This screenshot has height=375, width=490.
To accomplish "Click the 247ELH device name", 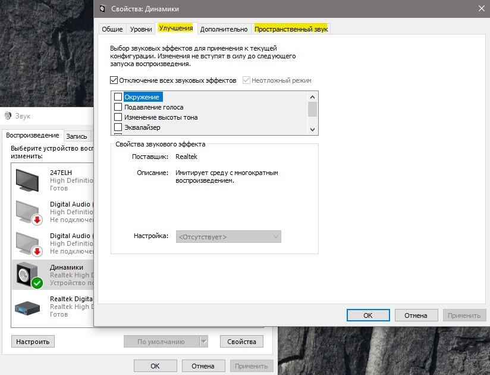I will [x=61, y=173].
